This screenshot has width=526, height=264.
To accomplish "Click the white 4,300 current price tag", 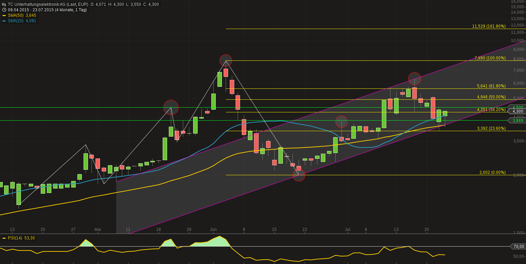I will pos(517,111).
